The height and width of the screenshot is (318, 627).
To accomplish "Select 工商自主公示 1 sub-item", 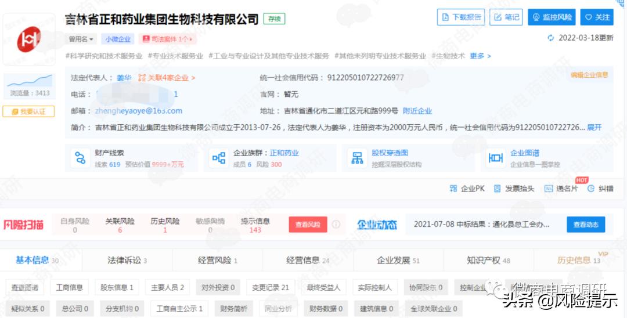I will (179, 309).
